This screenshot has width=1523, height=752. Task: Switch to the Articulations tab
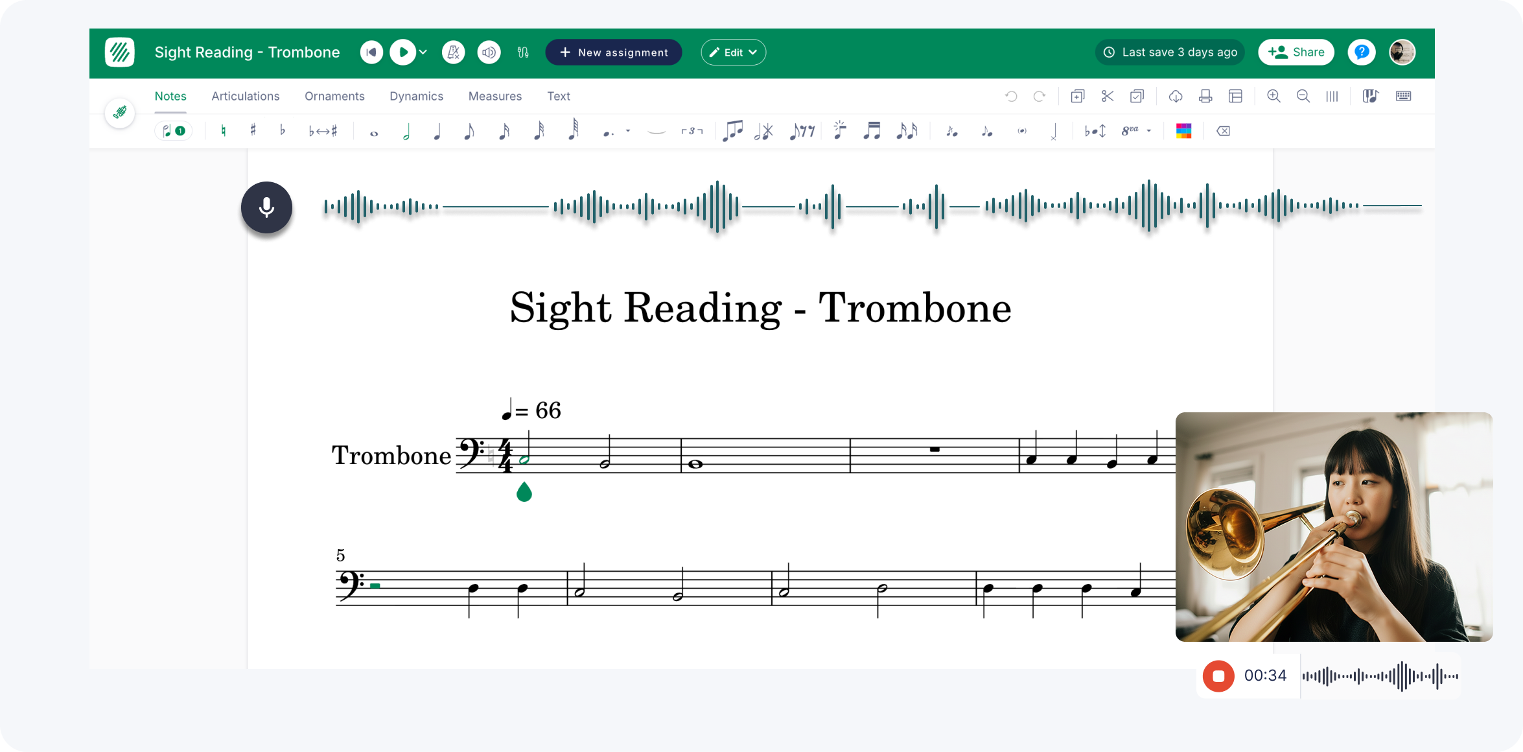coord(245,96)
